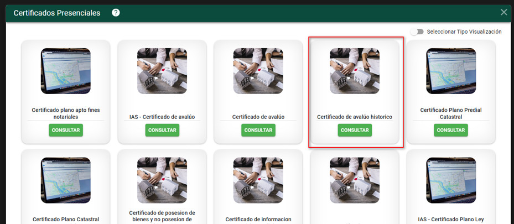This screenshot has width=514, height=224.
Task: Select the Certificado de informacion title
Action: coord(258,220)
